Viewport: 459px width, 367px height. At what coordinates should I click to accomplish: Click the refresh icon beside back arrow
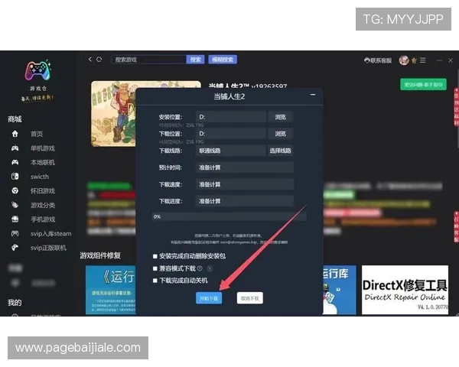[99, 60]
